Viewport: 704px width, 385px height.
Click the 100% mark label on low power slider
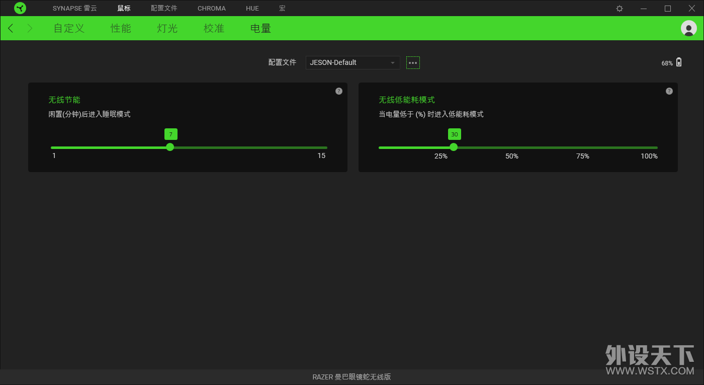(649, 156)
